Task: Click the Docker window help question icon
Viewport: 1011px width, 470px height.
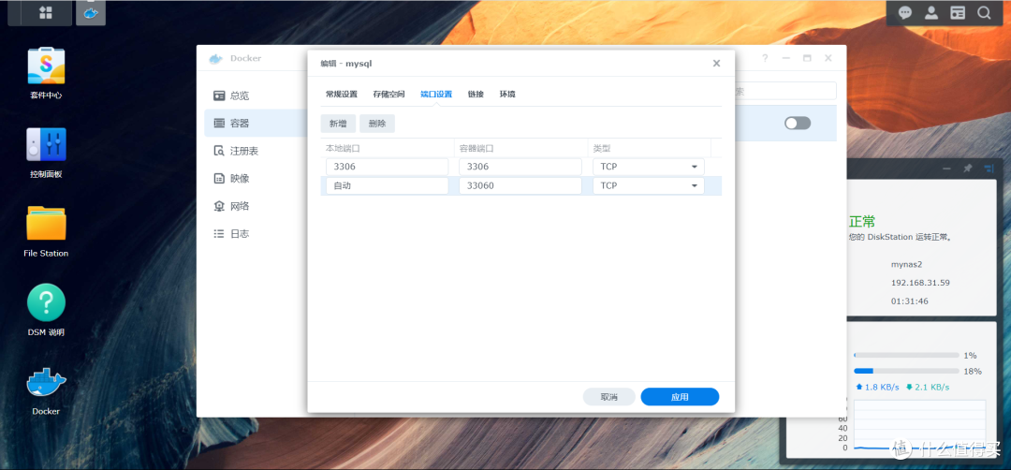Action: click(765, 58)
